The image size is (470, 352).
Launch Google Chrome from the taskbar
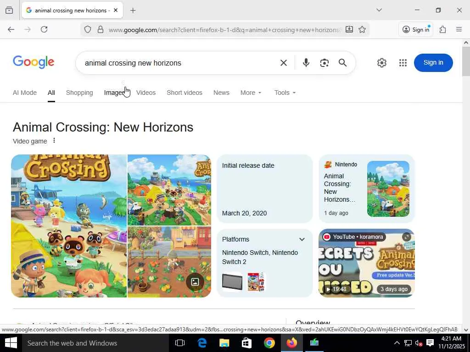coord(269,343)
